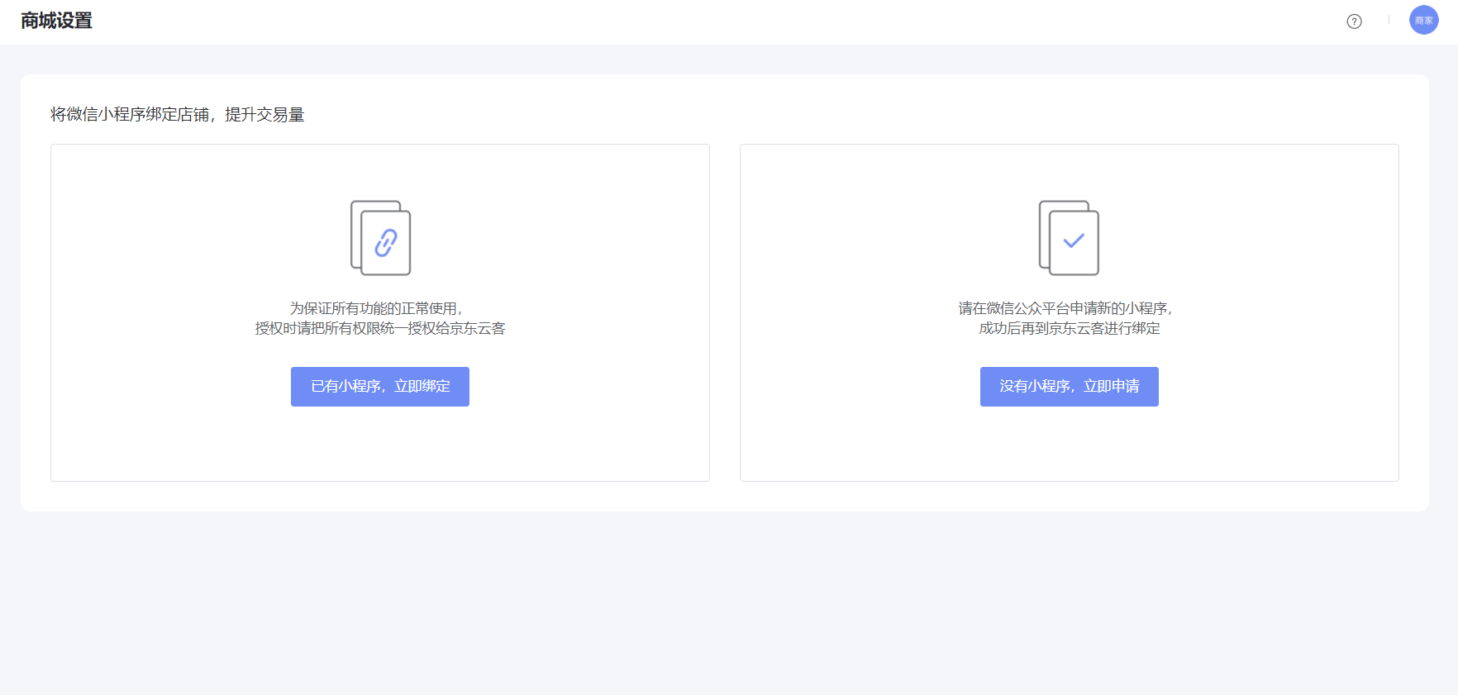Click the 请在微信公众平台申请新的小程序 text line
The image size is (1458, 695).
[x=1065, y=308]
